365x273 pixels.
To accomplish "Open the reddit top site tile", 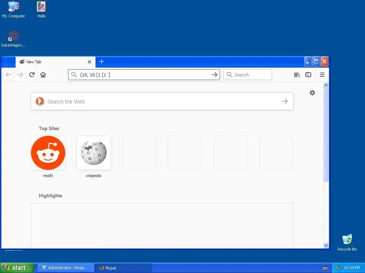I will pos(48,153).
